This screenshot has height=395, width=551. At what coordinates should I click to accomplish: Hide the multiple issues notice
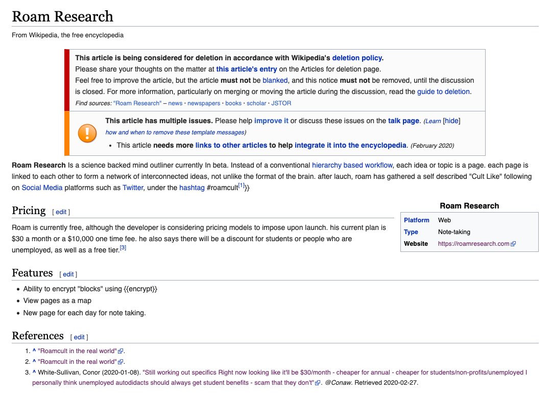tap(451, 121)
